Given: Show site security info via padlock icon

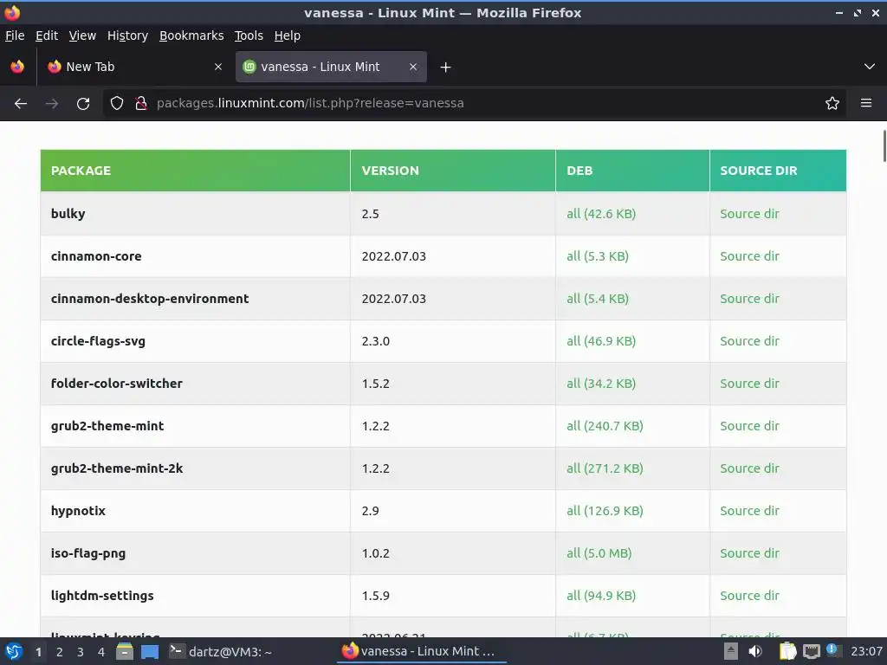Looking at the screenshot, I should (x=141, y=104).
